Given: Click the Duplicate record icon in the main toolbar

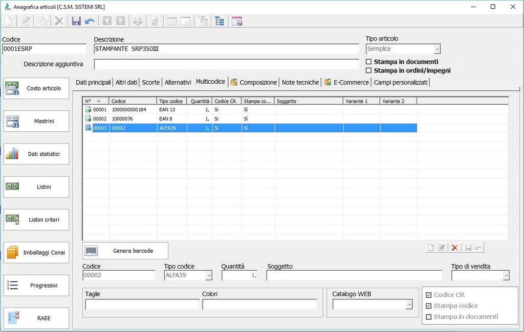Looking at the screenshot, I should 42,21.
